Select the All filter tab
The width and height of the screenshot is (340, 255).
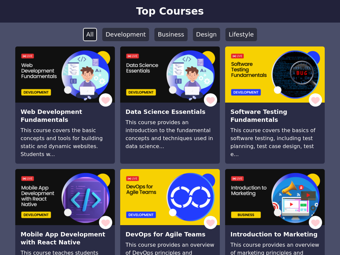coord(90,35)
